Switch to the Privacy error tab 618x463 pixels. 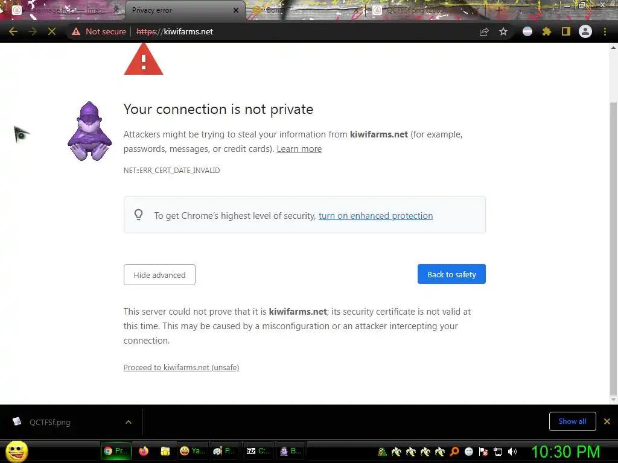(x=181, y=10)
